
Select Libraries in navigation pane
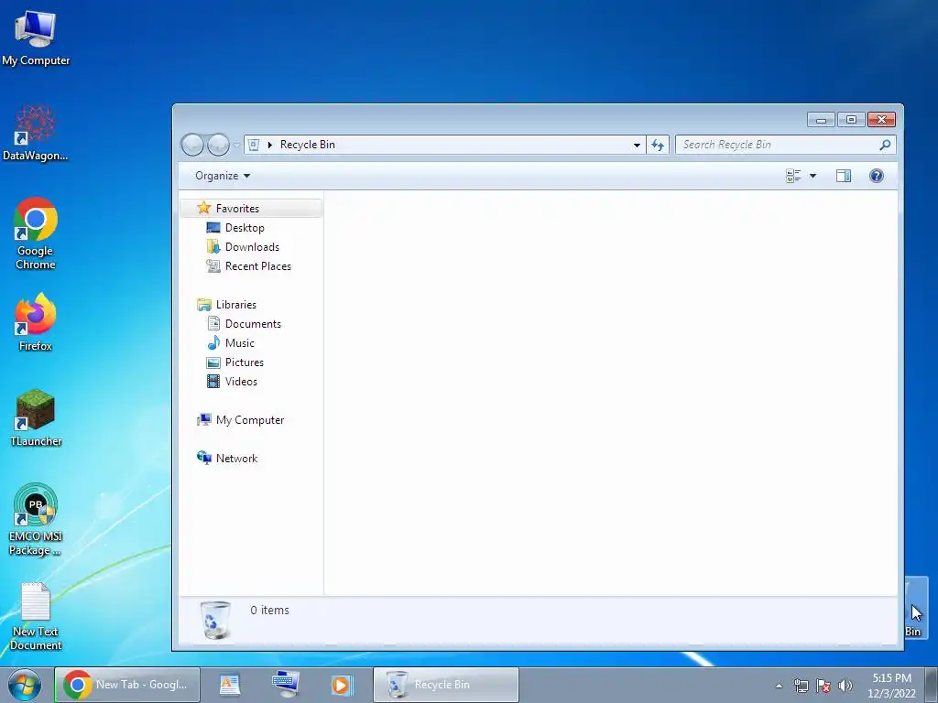(235, 304)
